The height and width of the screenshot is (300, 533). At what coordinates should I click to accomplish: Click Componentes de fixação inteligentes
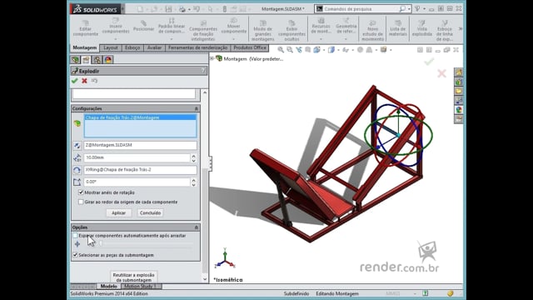point(203,30)
